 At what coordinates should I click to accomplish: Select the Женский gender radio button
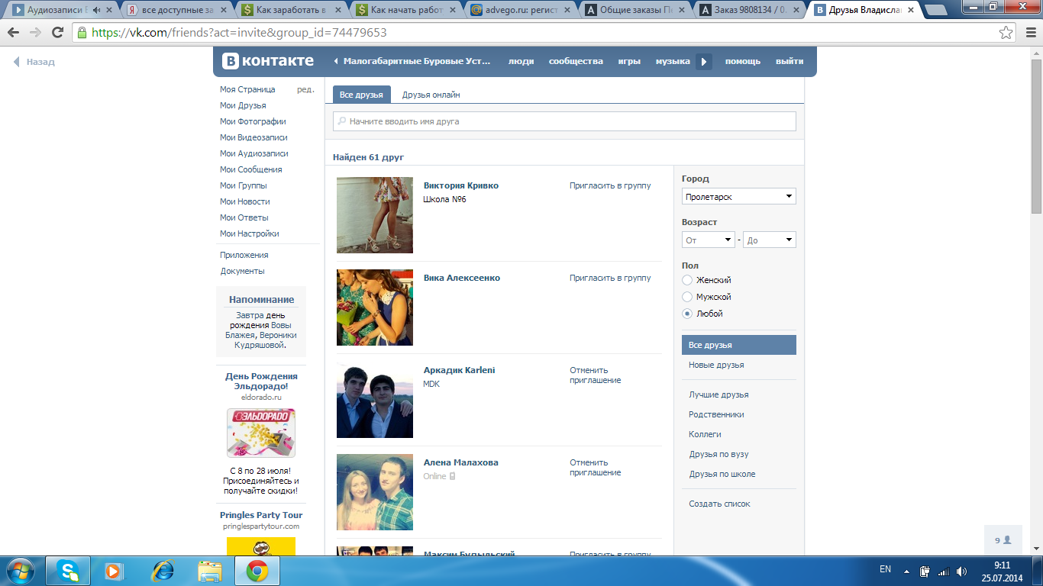(x=687, y=280)
